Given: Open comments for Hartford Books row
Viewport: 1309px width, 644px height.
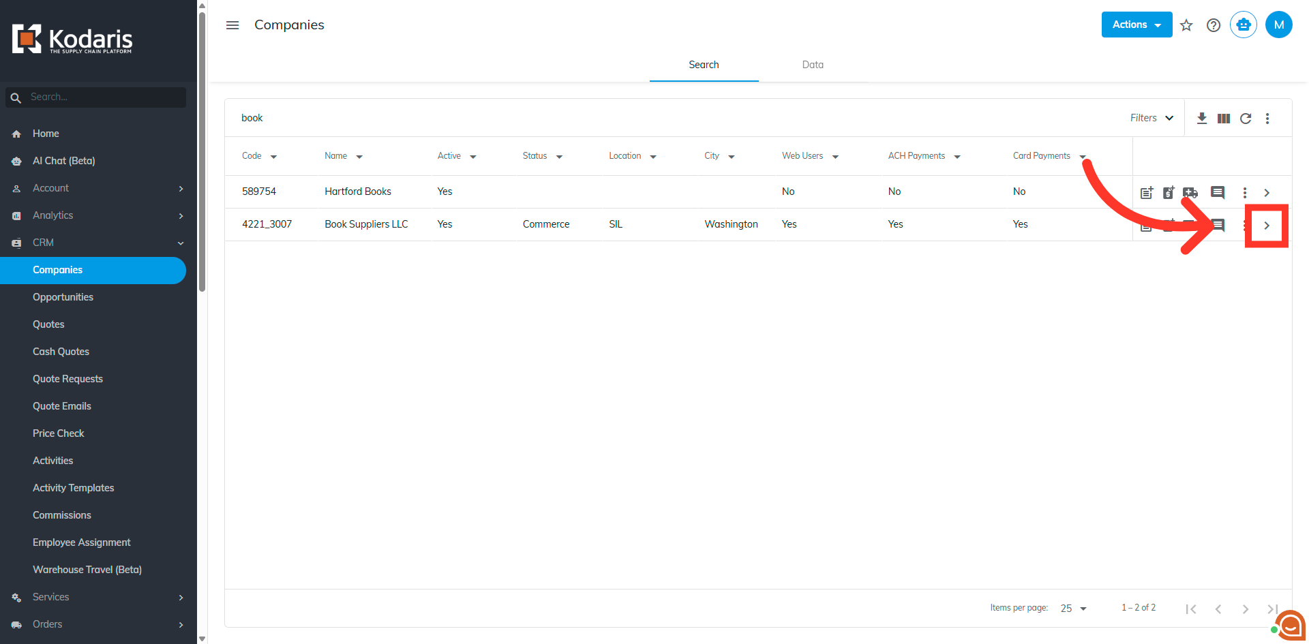Looking at the screenshot, I should [x=1218, y=193].
